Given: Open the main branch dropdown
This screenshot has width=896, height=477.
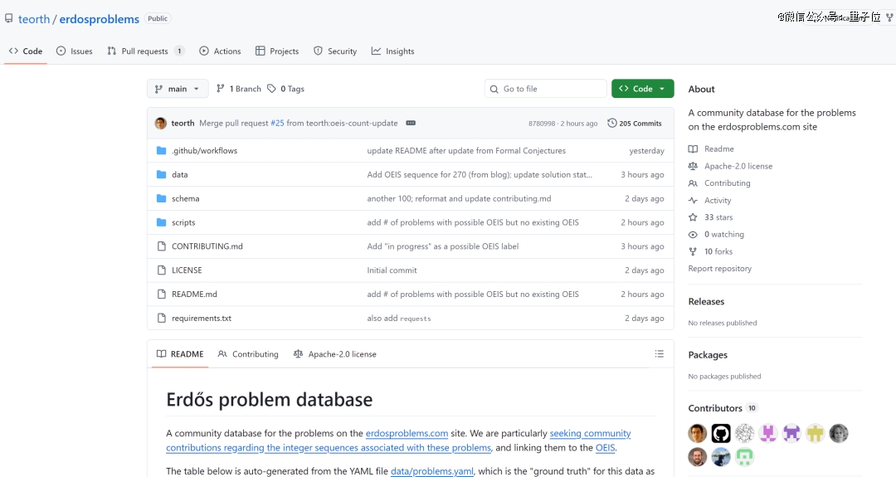Looking at the screenshot, I should 178,89.
